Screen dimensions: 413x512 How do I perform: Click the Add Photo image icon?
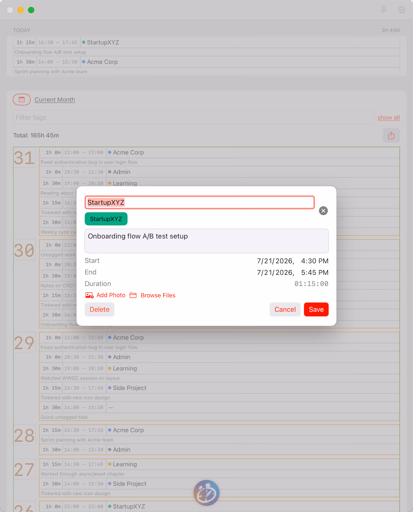point(89,295)
